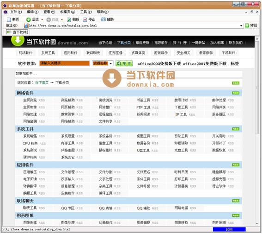Click the RSS badge in the 应用软件 header
The height and width of the screenshot is (234, 262).
click(x=236, y=165)
